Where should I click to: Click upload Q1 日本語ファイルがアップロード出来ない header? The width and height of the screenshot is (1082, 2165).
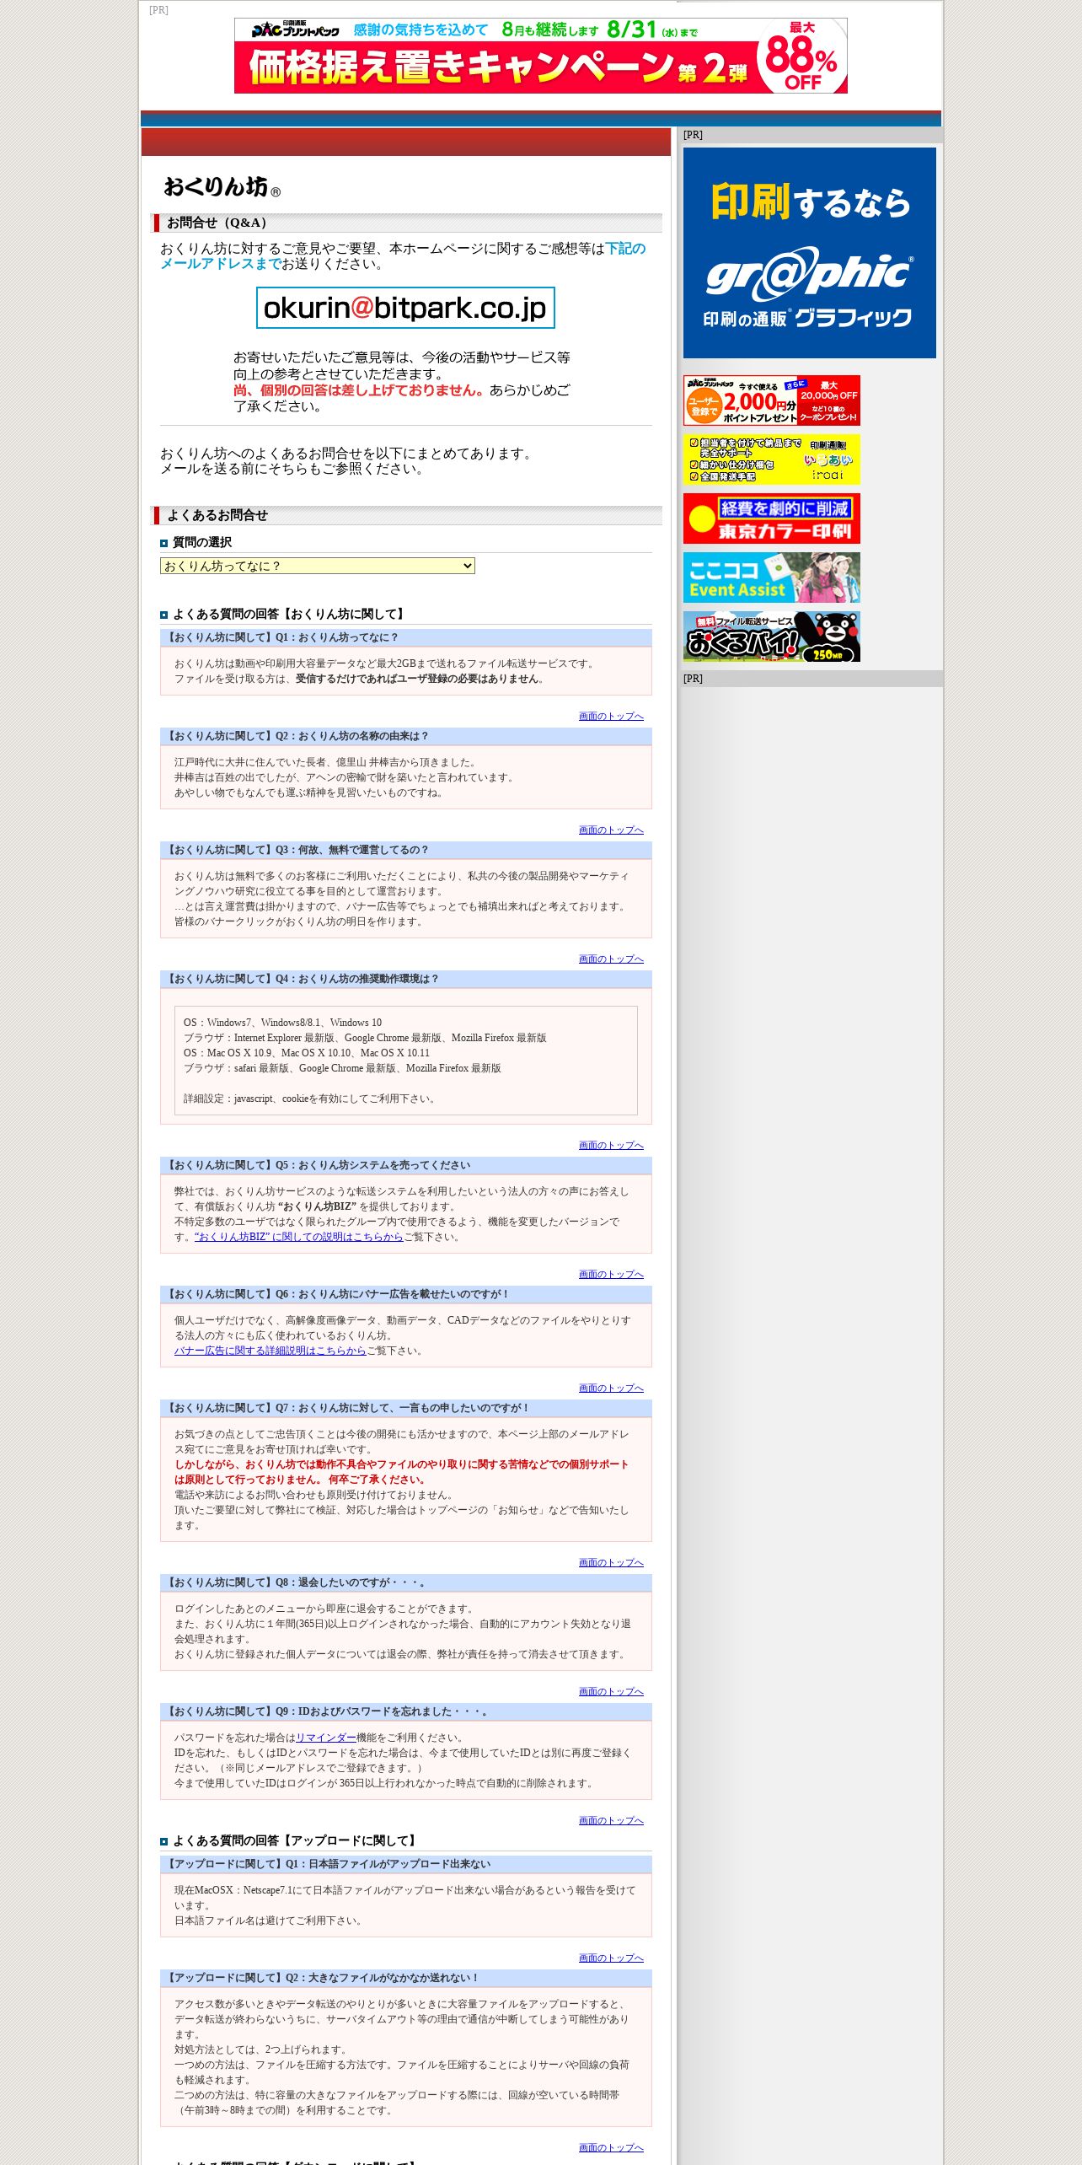click(406, 1864)
